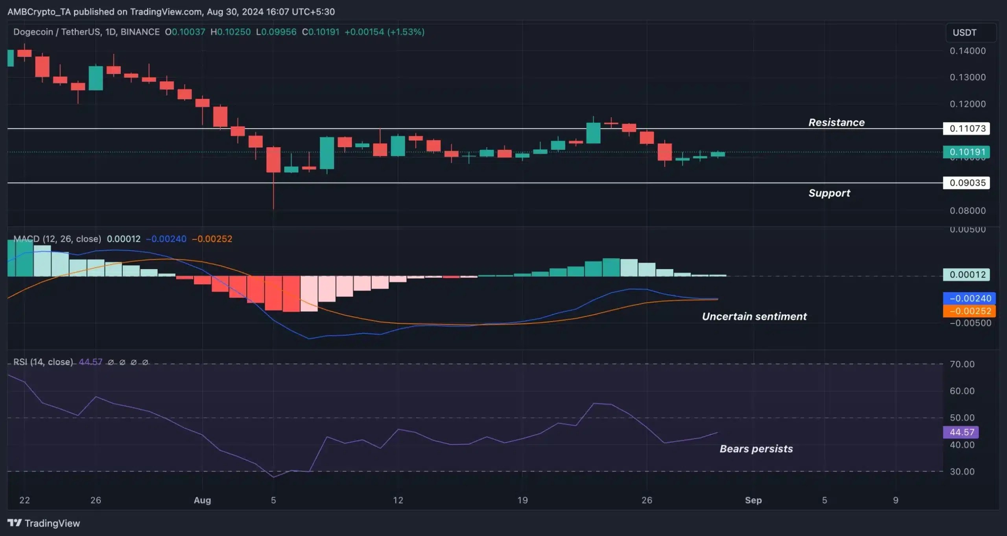Click the third ø icon in the RSI legend
1007x536 pixels.
(134, 362)
